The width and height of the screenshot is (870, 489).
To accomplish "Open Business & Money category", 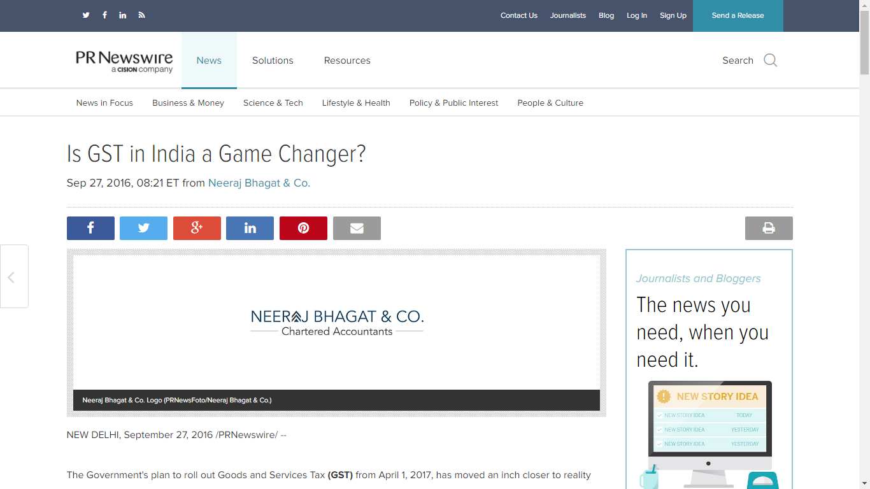I will (x=188, y=103).
